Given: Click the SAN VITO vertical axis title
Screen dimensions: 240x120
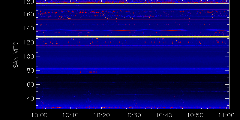Looking at the screenshot, I should (x=16, y=55).
